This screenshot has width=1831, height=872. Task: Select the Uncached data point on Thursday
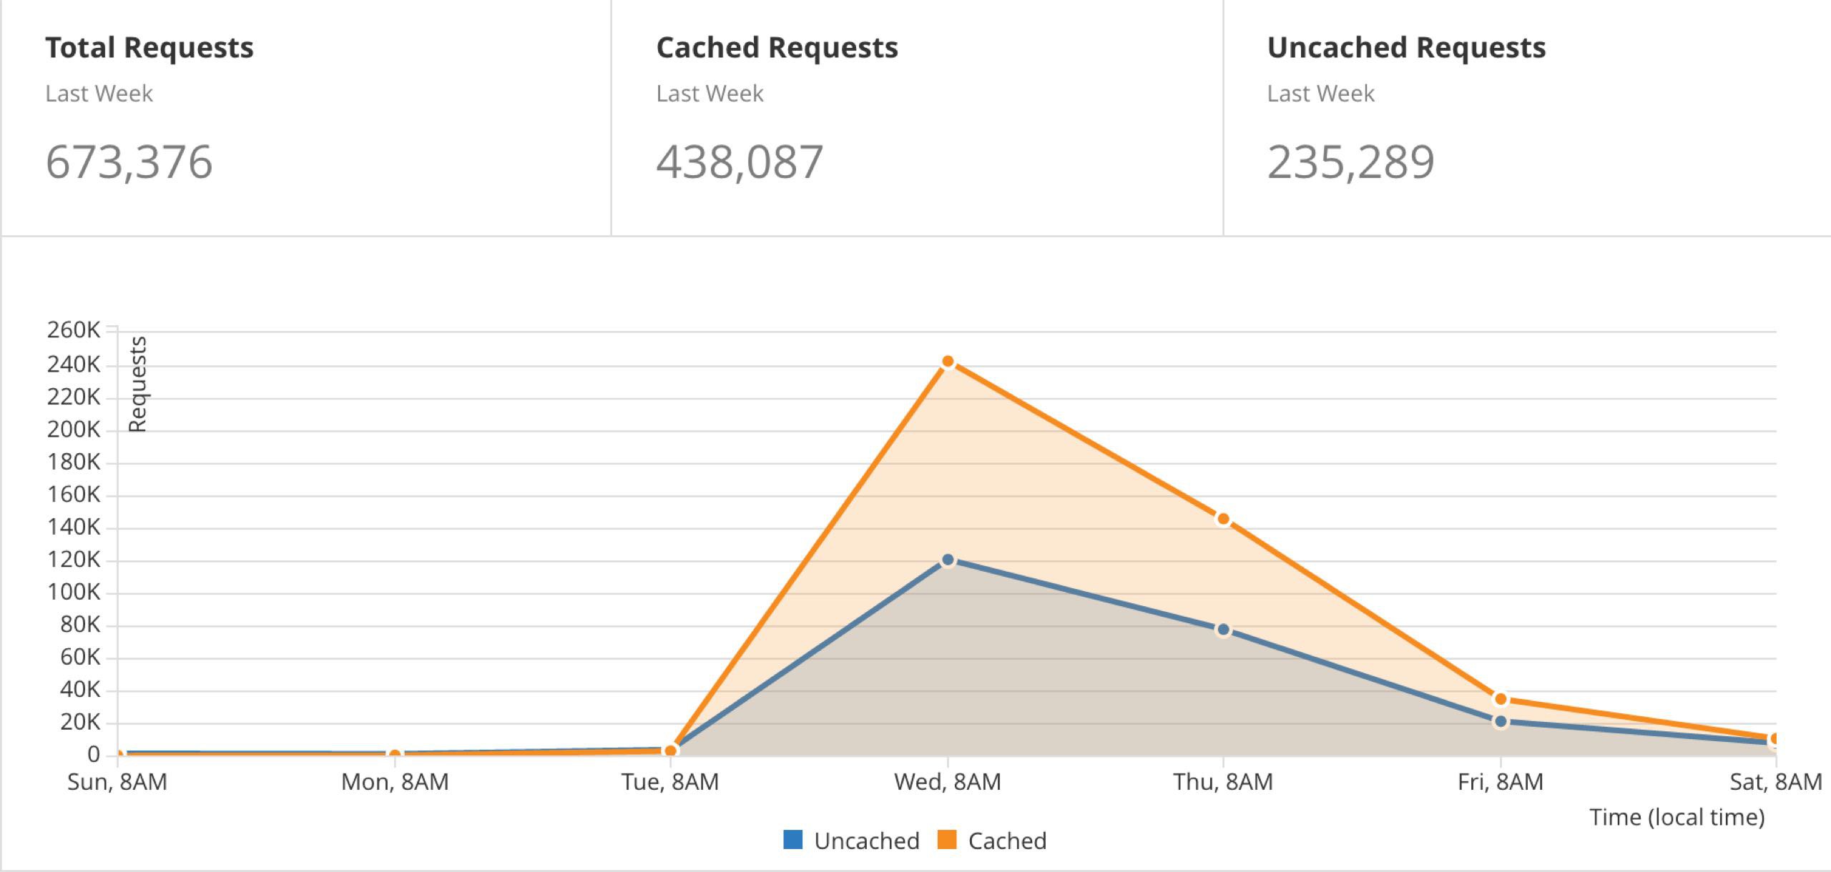coord(1223,630)
